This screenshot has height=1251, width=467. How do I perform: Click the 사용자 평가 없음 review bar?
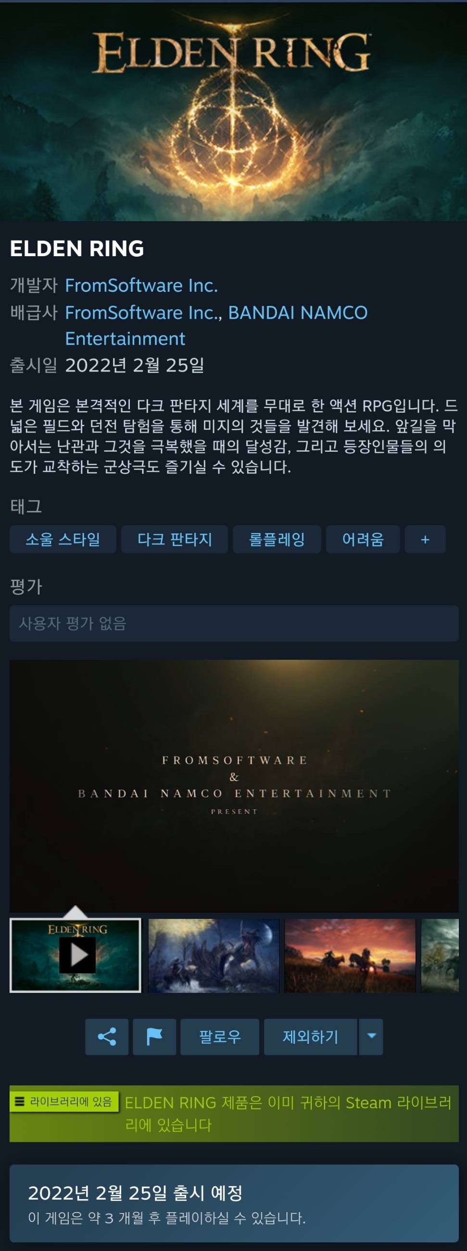(234, 623)
